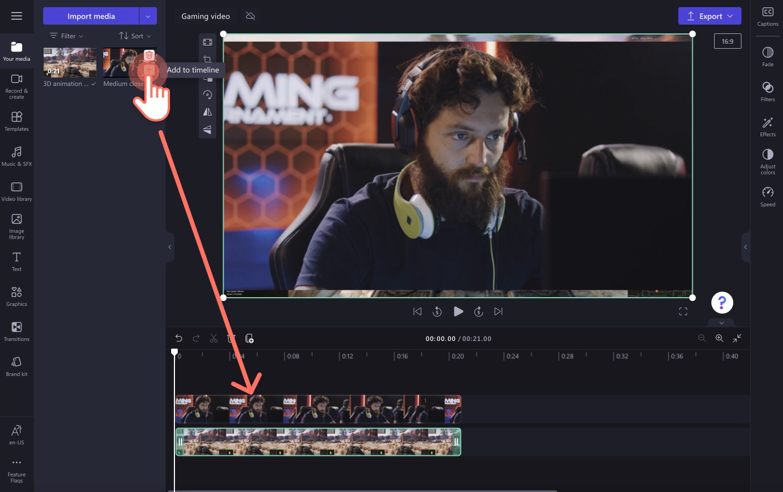Open the Transitions tab

(16, 332)
